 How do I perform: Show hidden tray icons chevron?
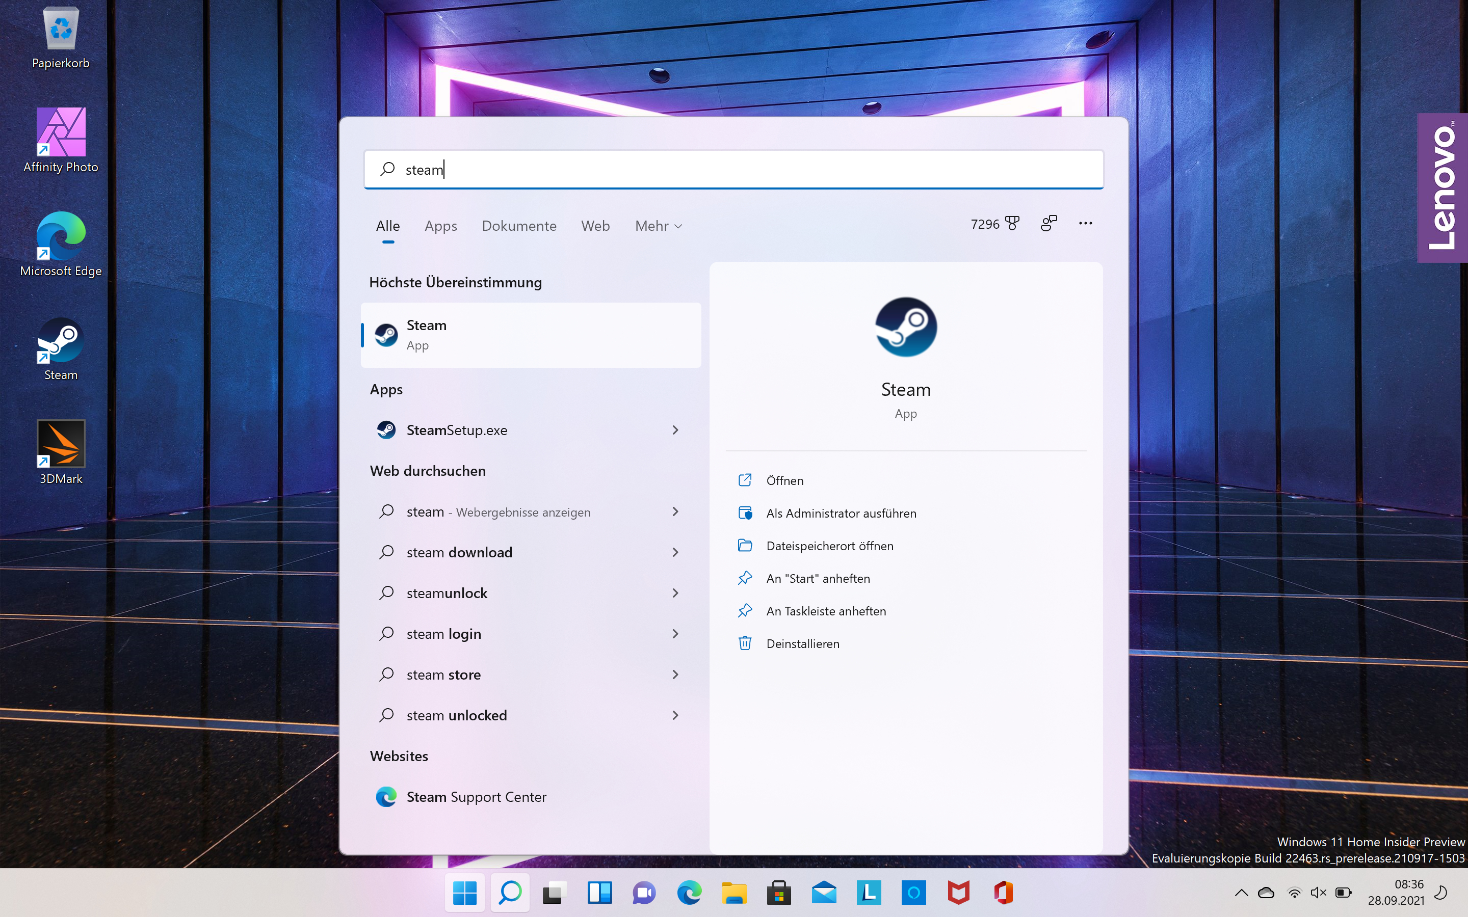tap(1241, 893)
